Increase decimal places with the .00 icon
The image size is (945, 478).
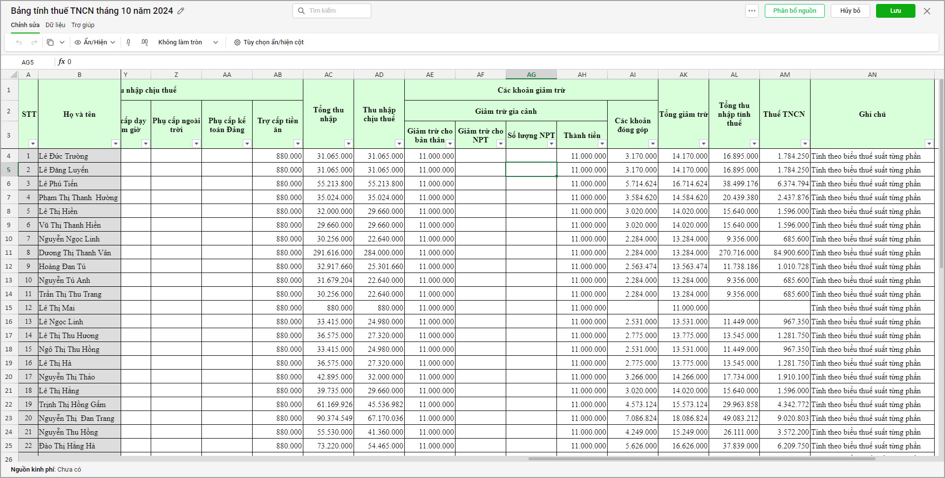[x=144, y=42]
